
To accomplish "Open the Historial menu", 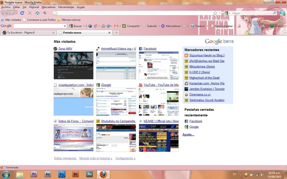I will click(34, 7).
